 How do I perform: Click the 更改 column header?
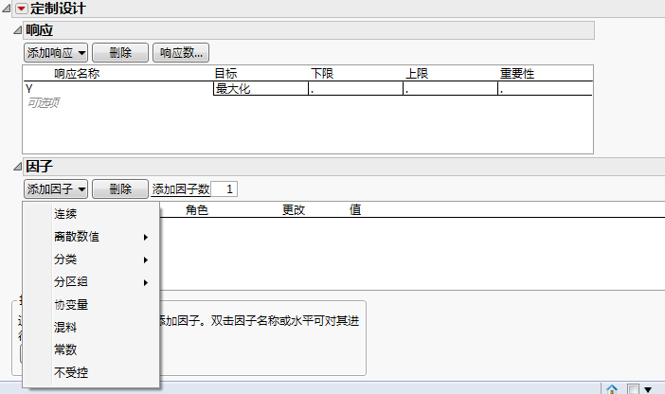pyautogui.click(x=294, y=210)
